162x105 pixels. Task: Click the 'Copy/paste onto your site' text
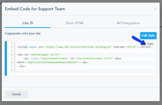(23, 33)
